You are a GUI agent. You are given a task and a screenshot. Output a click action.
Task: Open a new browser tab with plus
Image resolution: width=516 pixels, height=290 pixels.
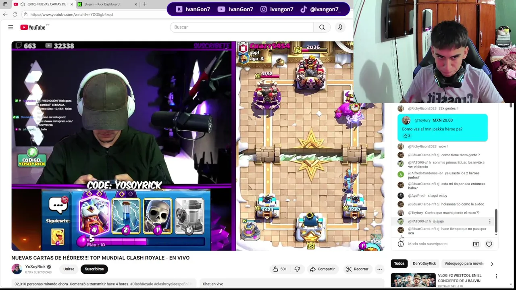[x=145, y=4]
